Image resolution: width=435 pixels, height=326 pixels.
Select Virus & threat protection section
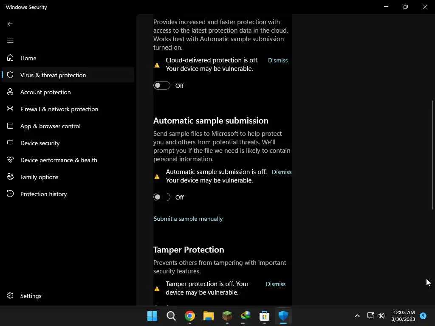pos(68,75)
